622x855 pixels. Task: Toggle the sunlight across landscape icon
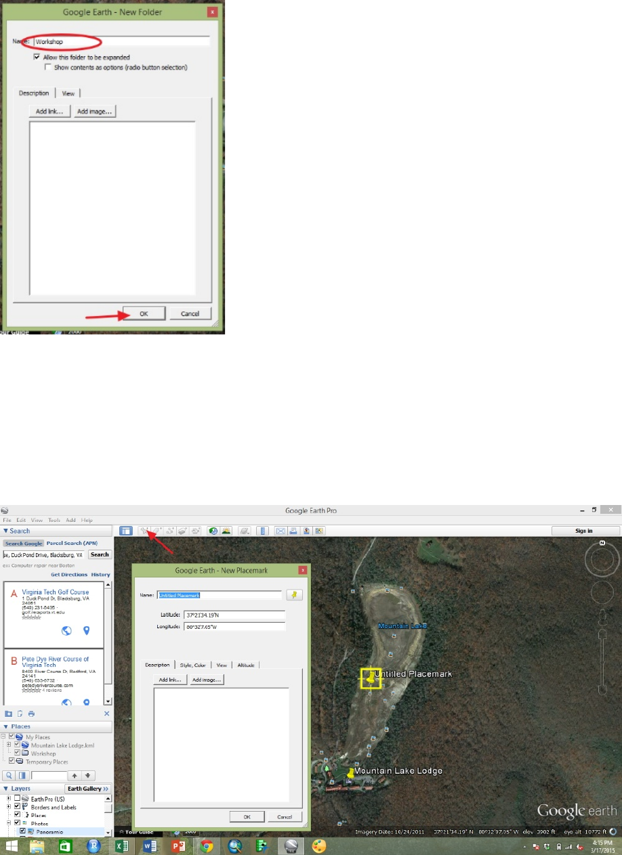click(x=226, y=531)
